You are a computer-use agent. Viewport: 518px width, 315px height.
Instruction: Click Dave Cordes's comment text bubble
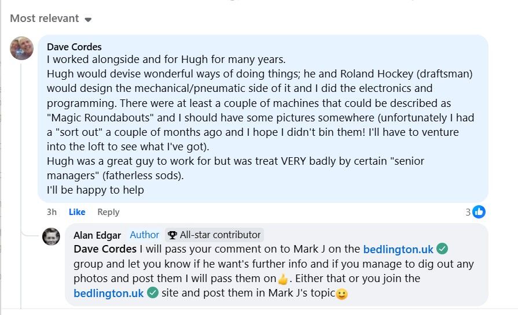pos(260,124)
